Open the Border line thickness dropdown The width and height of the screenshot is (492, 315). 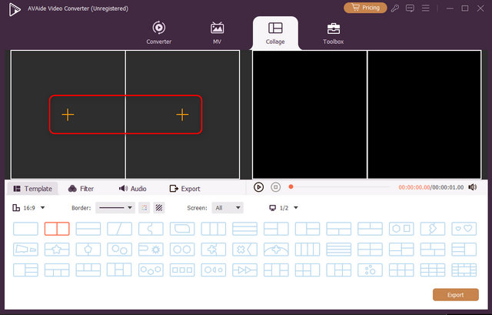coord(115,208)
